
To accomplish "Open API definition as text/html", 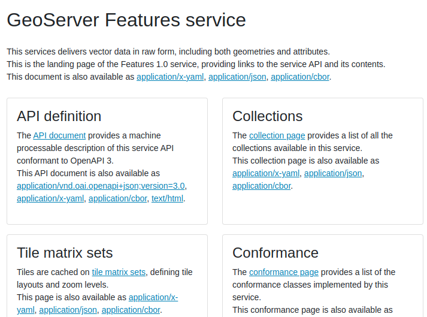I will 167,198.
